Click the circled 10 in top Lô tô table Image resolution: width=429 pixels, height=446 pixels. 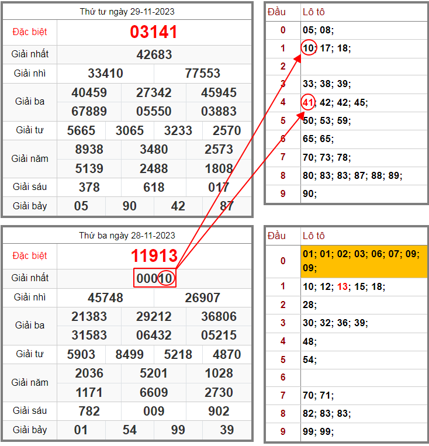308,48
